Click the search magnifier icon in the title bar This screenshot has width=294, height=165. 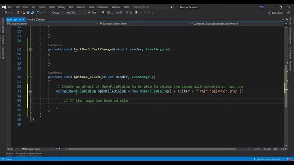point(172,7)
